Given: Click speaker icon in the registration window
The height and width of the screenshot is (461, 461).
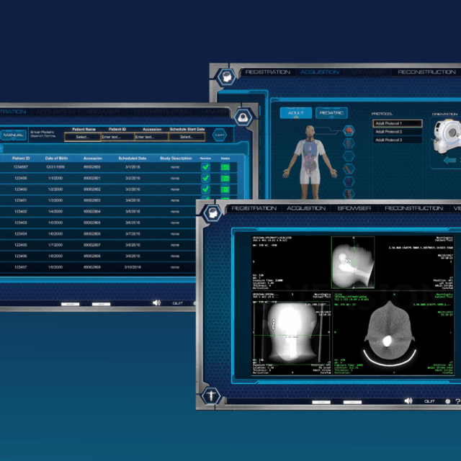Looking at the screenshot, I should coord(156,303).
